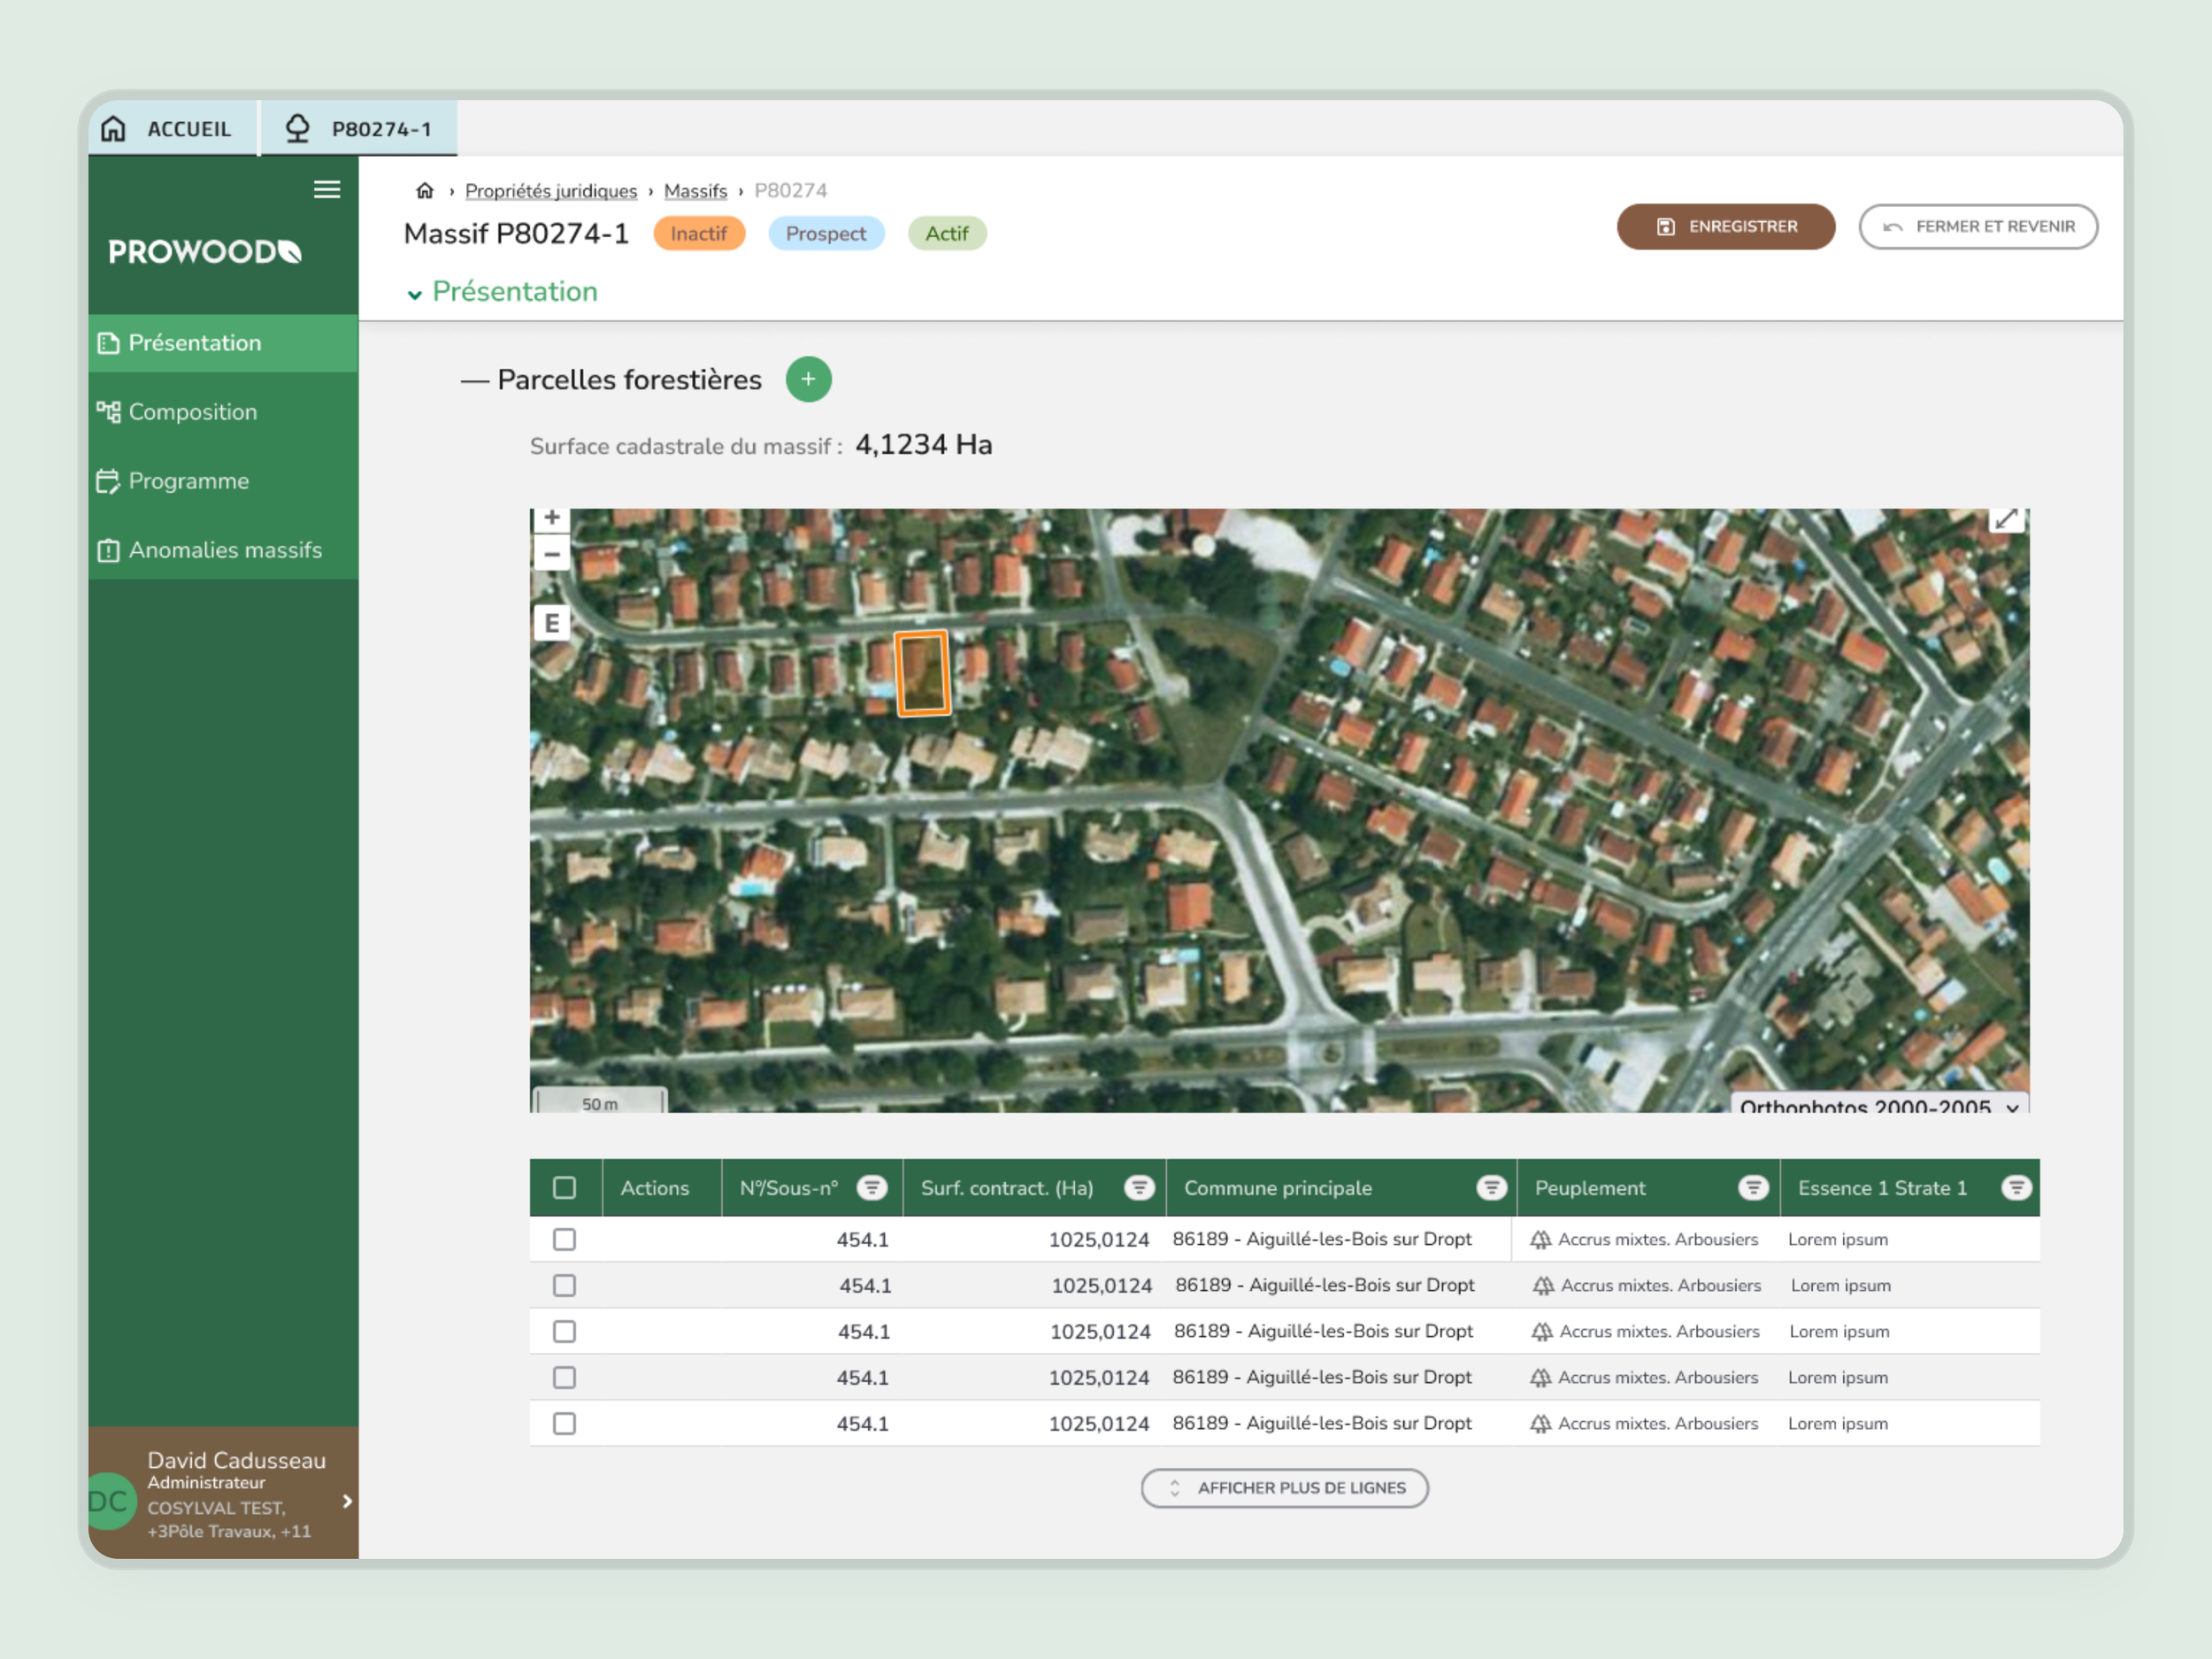Click the PROWOOD logo
Image resolution: width=2212 pixels, height=1659 pixels.
coord(205,252)
